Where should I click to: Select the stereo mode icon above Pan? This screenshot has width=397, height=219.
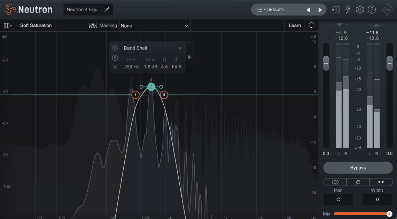(x=334, y=182)
